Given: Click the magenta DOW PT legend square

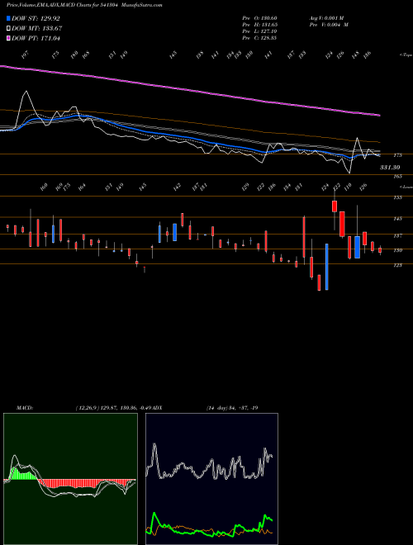Looking at the screenshot, I should point(8,38).
